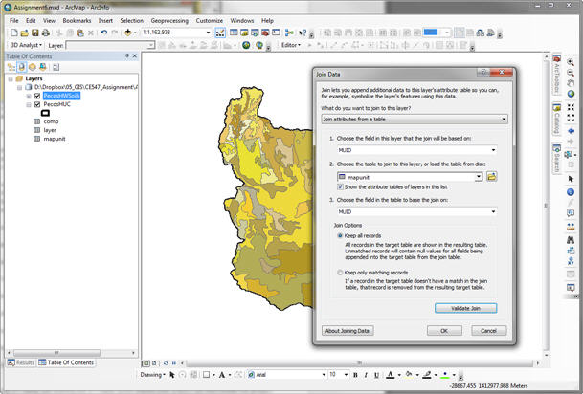Click the Validate Join button

pos(465,308)
